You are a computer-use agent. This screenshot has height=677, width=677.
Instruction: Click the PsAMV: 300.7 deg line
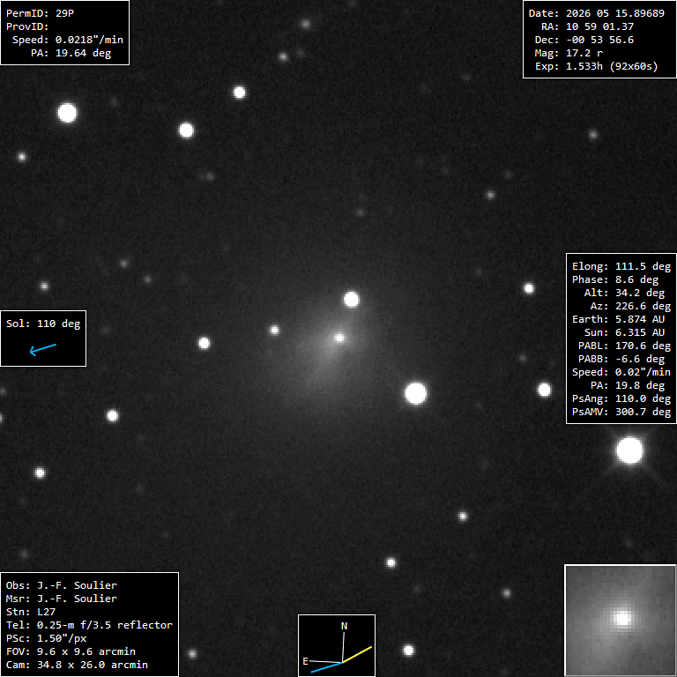coord(621,412)
